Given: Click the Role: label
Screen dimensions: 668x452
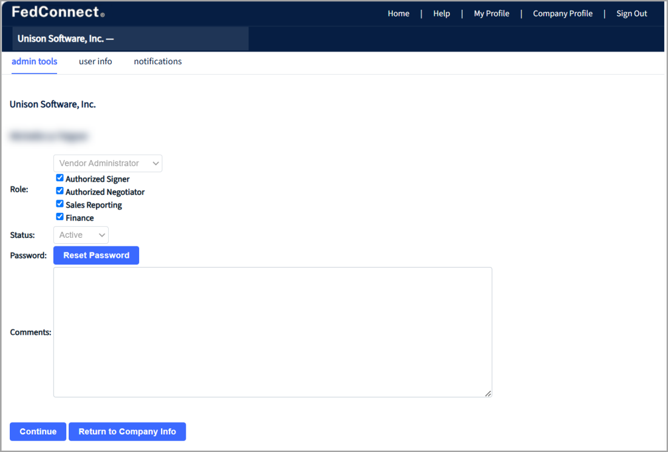Looking at the screenshot, I should tap(19, 189).
